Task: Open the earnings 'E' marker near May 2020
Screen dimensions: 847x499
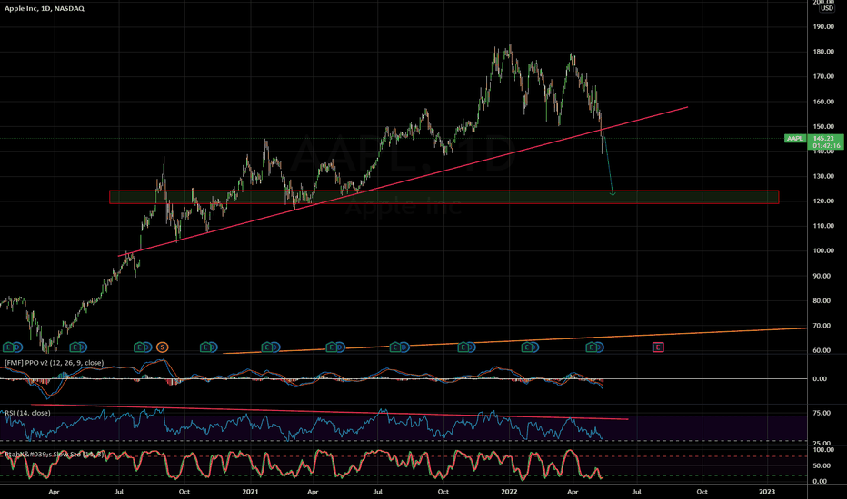Action: pyautogui.click(x=75, y=347)
